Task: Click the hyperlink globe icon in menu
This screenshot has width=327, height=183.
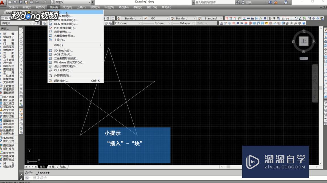Action: click(50, 80)
